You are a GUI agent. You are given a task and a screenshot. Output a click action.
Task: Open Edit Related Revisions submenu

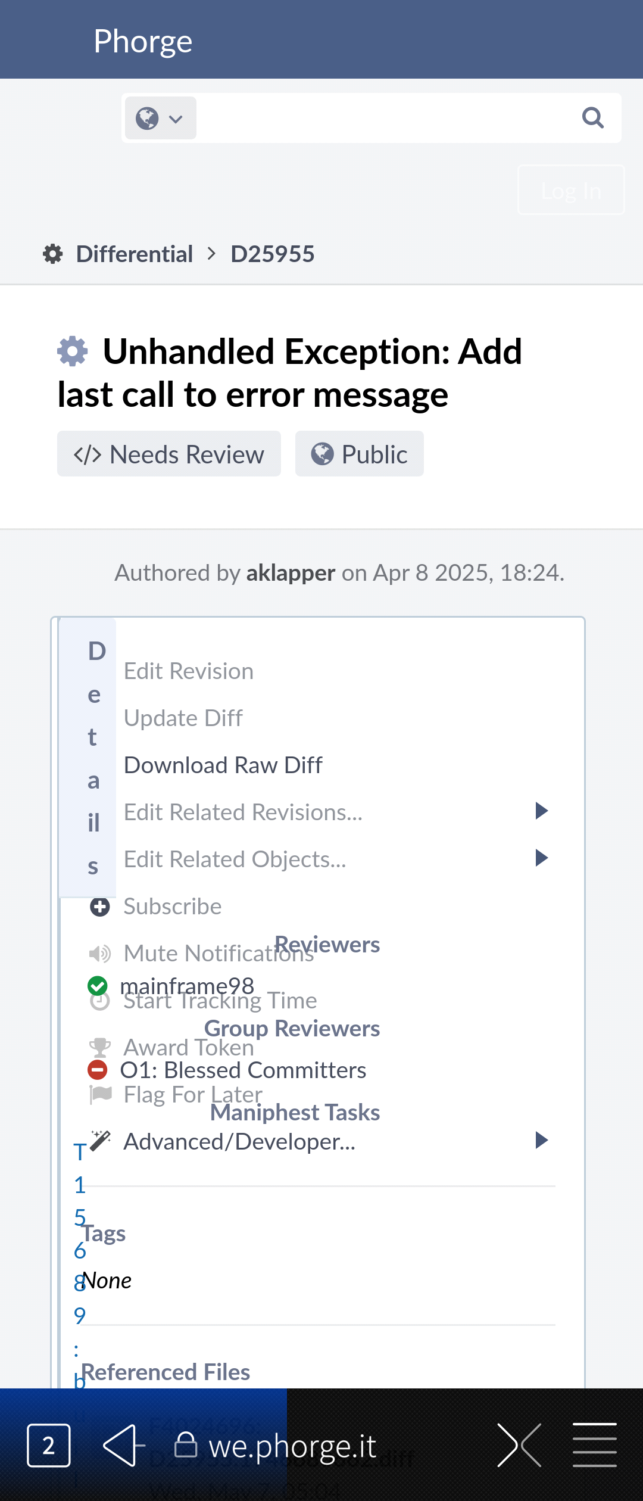[243, 812]
